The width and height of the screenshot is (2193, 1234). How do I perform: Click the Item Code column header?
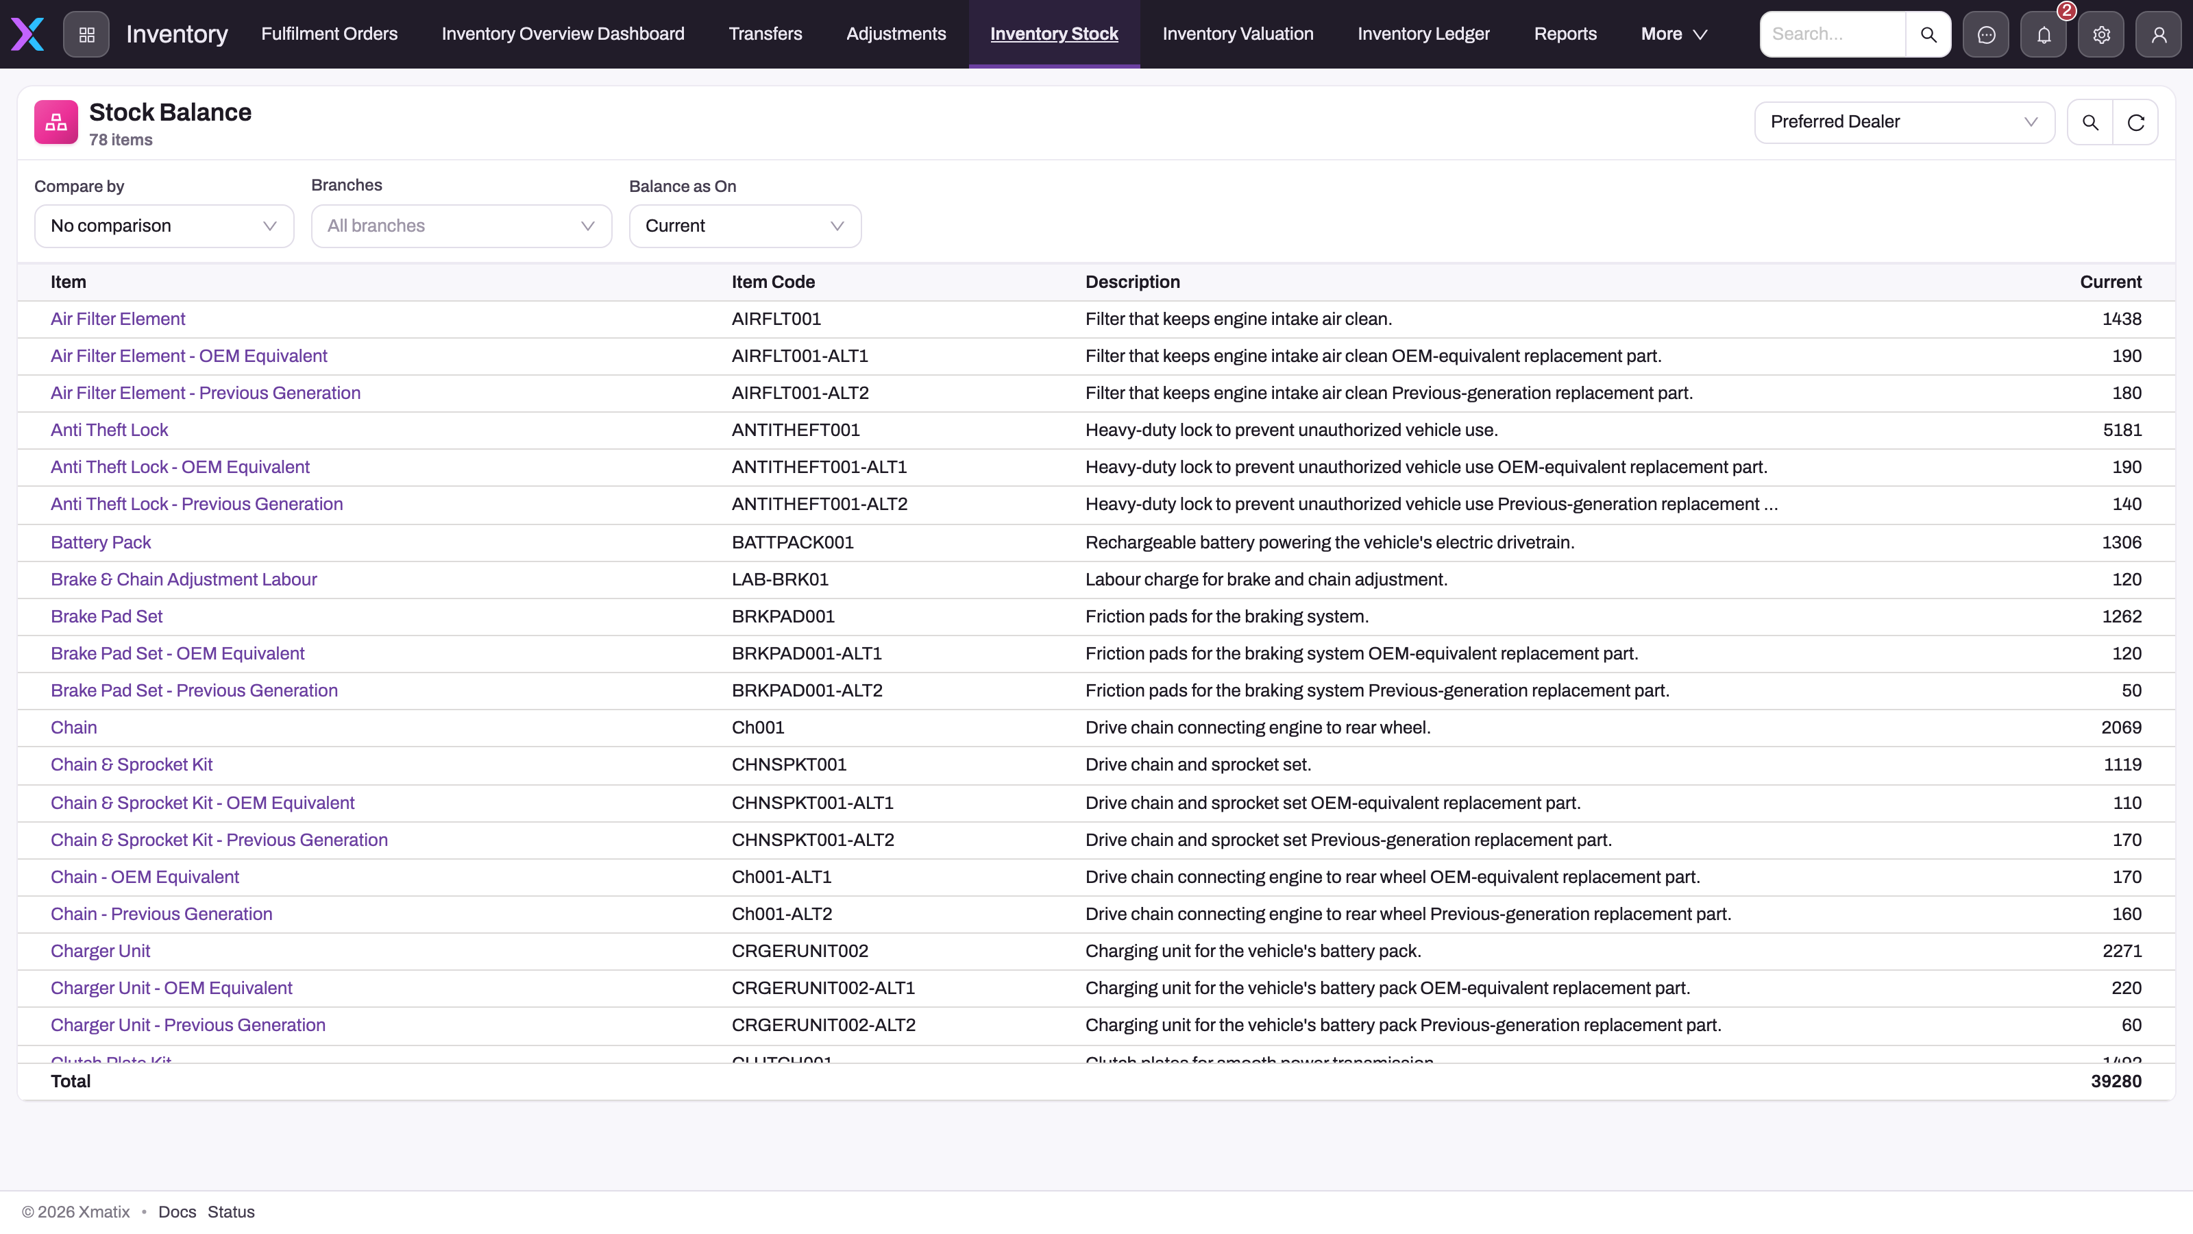pos(773,282)
